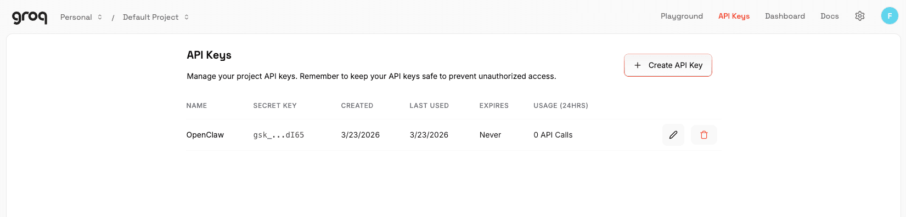
Task: Open the Dashboard nav item
Action: click(x=785, y=16)
